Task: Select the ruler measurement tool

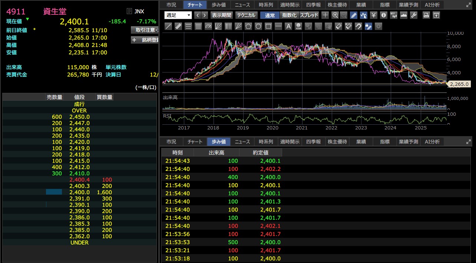Action: pos(178,26)
